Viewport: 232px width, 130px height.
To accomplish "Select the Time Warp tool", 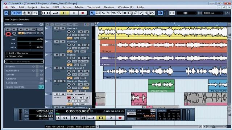I will click(130, 13).
